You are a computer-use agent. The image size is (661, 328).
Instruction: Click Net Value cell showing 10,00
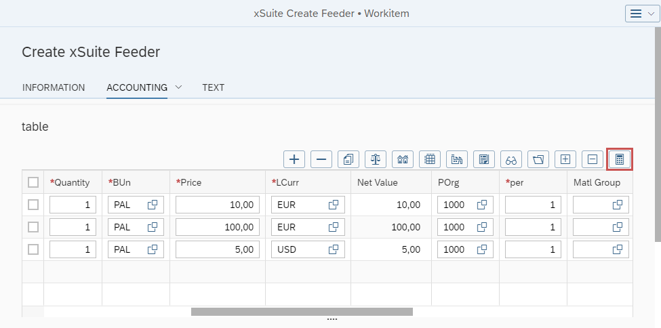tap(391, 205)
